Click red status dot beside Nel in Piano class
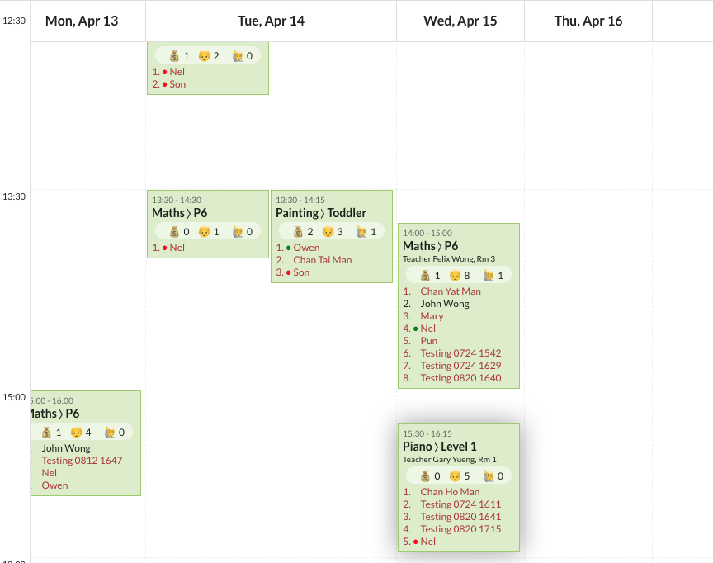 coord(416,542)
